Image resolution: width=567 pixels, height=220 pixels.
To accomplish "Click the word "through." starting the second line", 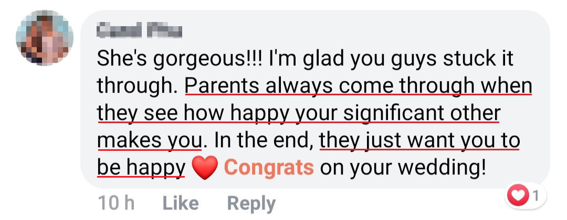I will click(138, 86).
